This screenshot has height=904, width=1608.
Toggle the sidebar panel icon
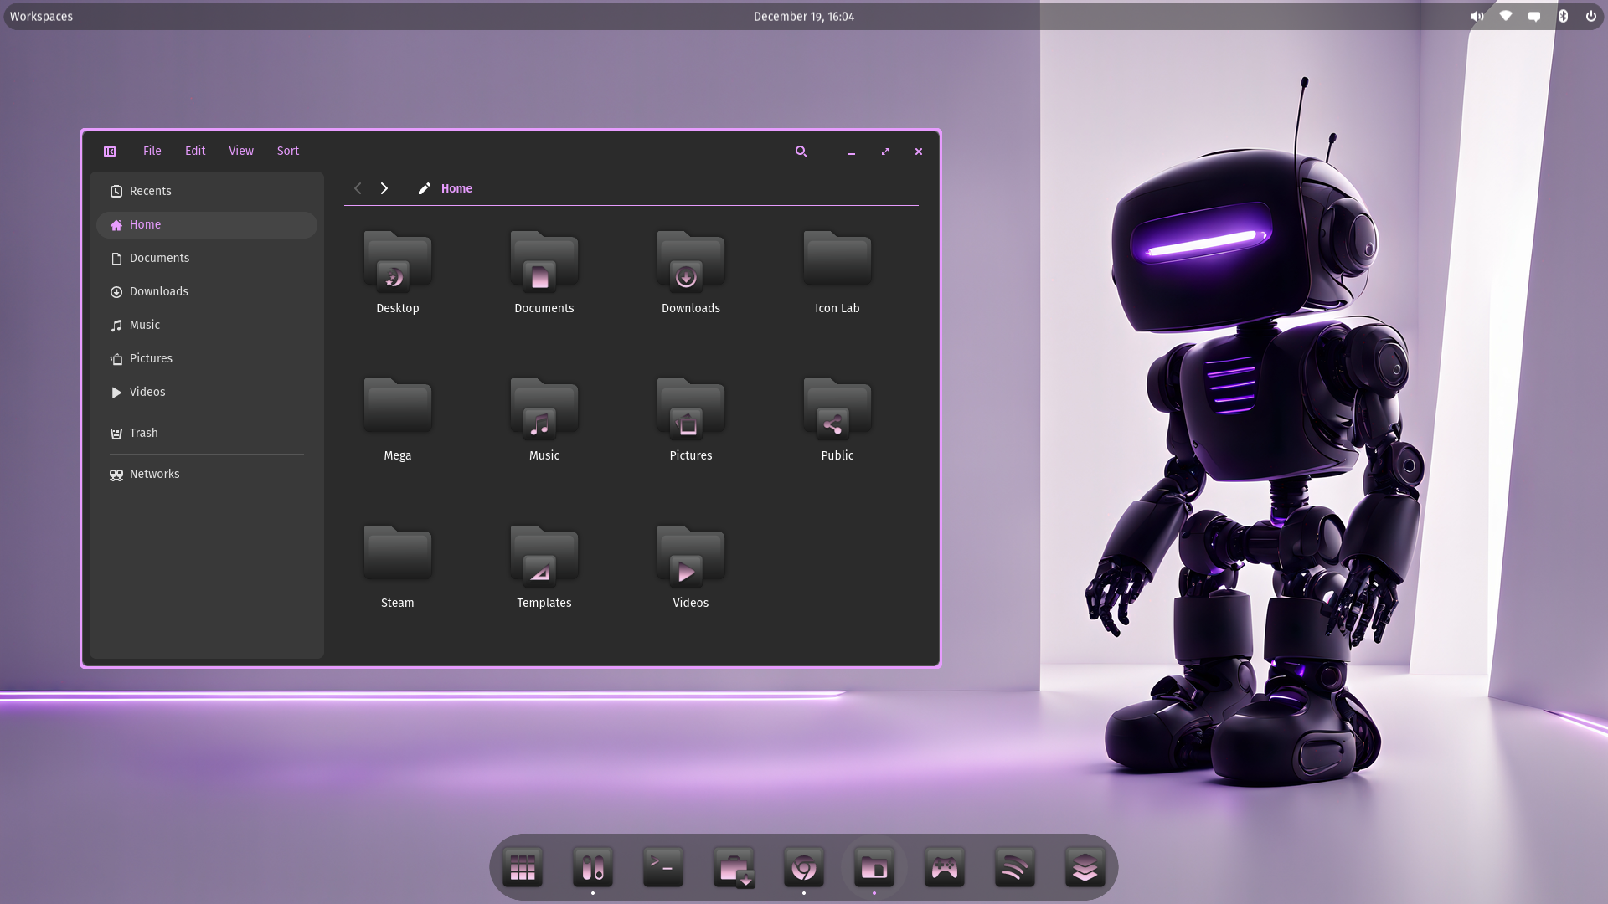(x=110, y=152)
